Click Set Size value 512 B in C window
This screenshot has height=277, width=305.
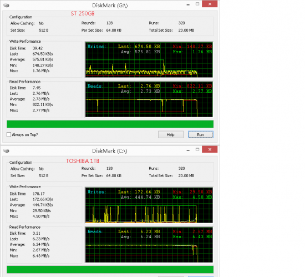point(44,175)
